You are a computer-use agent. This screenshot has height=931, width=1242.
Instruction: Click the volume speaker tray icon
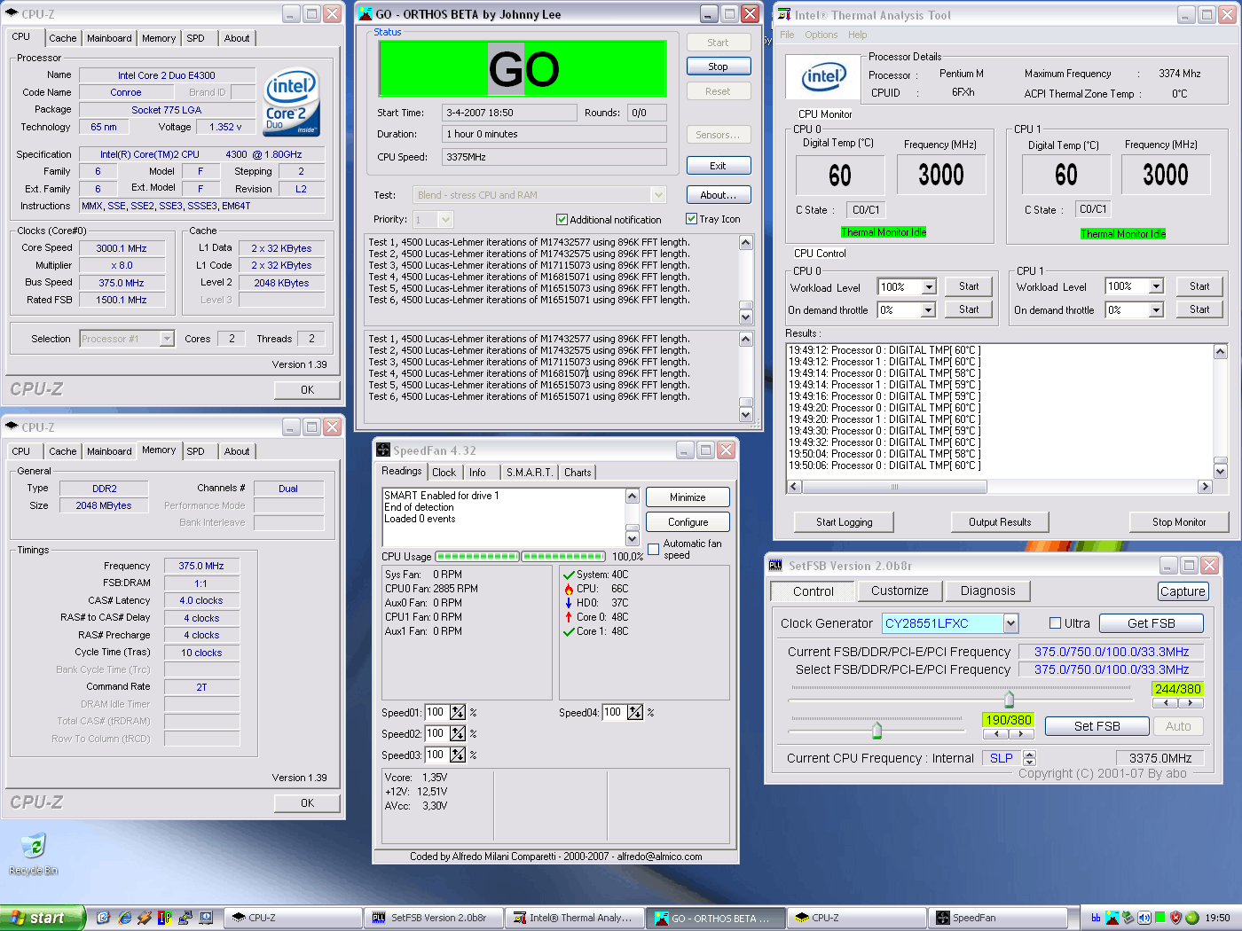point(1144,918)
